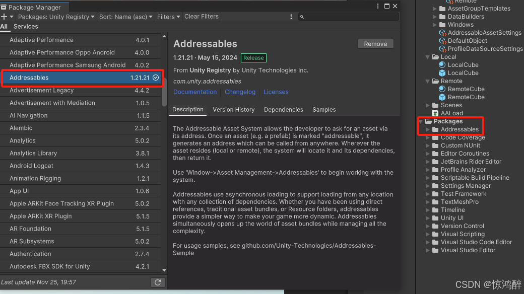Switch to the All tab
The height and width of the screenshot is (294, 524).
click(4, 27)
